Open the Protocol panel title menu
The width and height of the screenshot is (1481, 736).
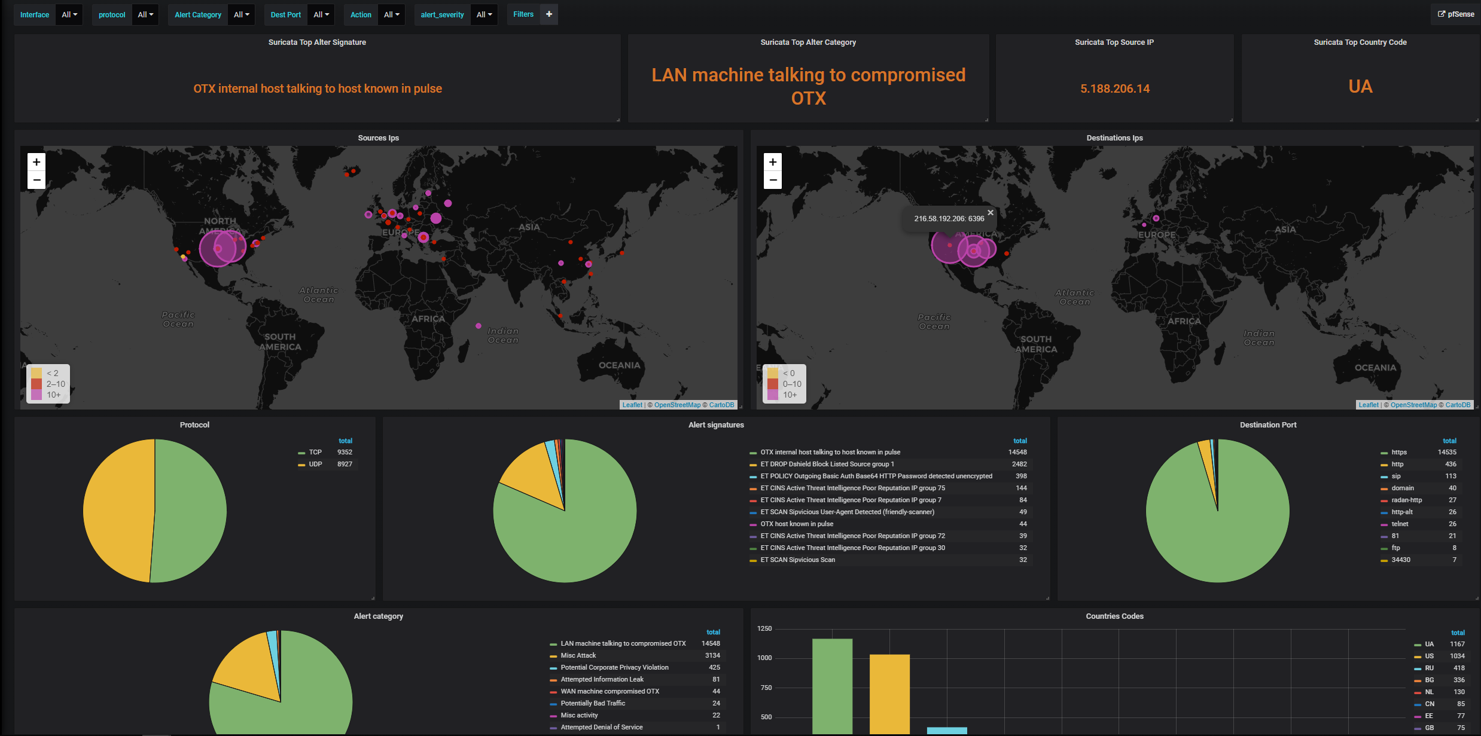coord(194,425)
